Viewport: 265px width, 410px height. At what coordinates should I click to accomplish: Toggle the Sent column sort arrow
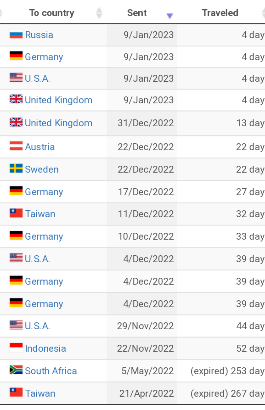click(x=170, y=16)
